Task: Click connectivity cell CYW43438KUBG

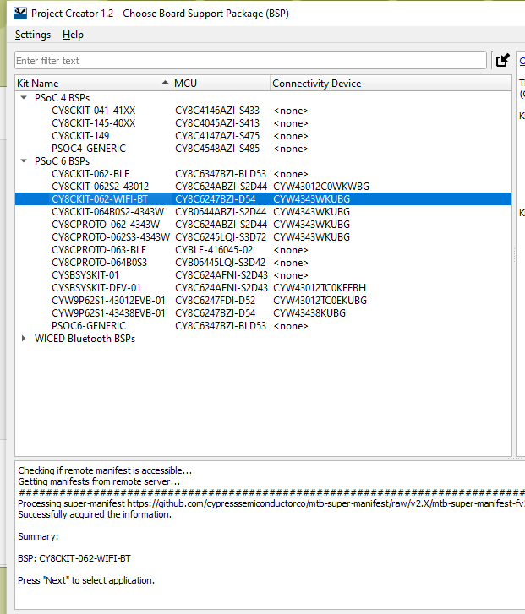Action: tap(309, 312)
